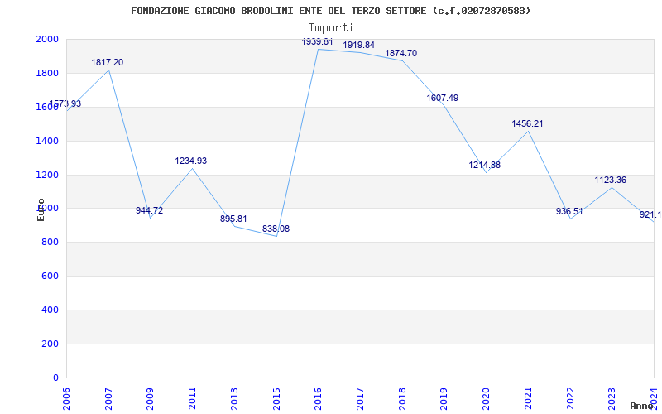662x414 pixels.
Task: Click the Anno axis label
Action: pos(641,406)
